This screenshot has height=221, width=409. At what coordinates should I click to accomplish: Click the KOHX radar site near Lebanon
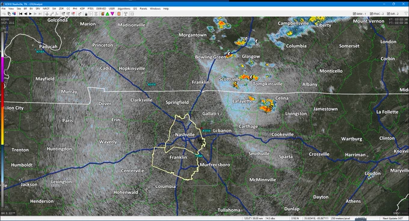(x=206, y=130)
